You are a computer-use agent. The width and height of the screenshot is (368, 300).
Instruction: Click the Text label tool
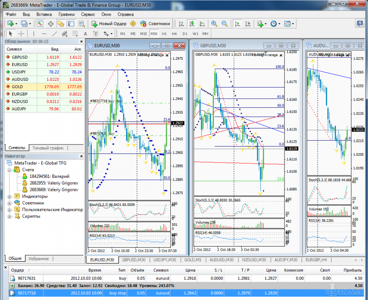[95, 34]
